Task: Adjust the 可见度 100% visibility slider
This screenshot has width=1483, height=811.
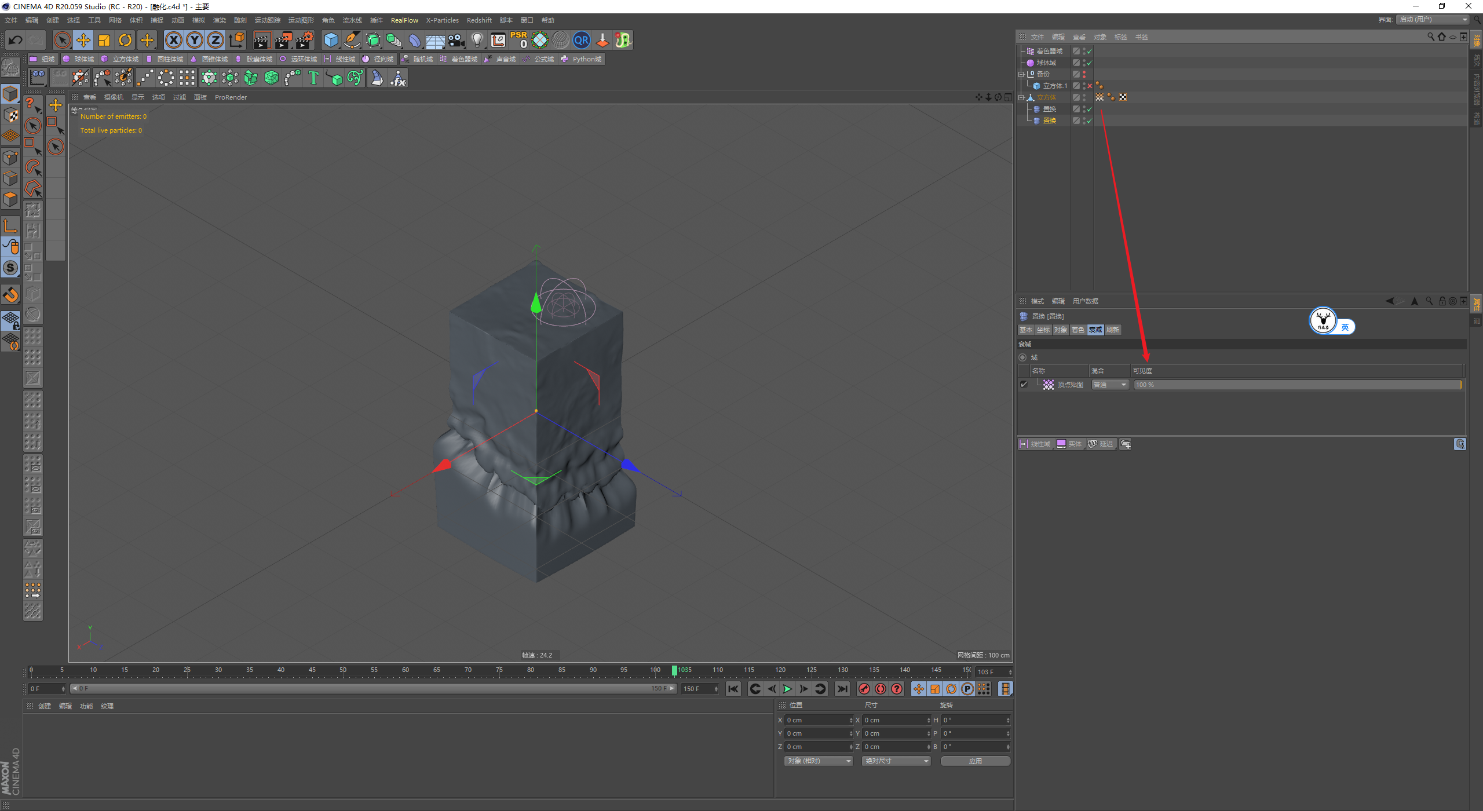Action: tap(1296, 385)
